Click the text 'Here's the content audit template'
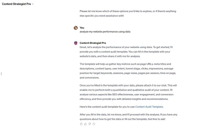The width and height of the screenshot is (217, 131). [107, 107]
